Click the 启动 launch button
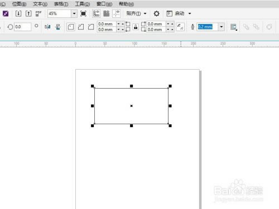 pyautogui.click(x=179, y=13)
